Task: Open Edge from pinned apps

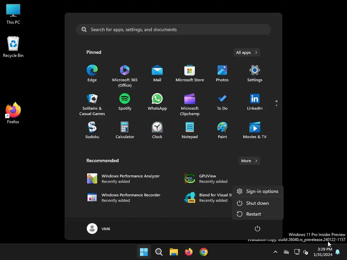Action: click(92, 73)
